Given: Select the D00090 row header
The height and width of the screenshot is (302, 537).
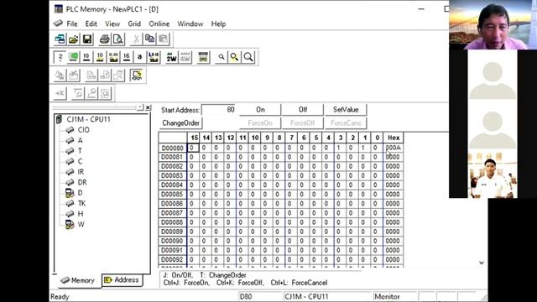Looking at the screenshot, I should pyautogui.click(x=173, y=241).
